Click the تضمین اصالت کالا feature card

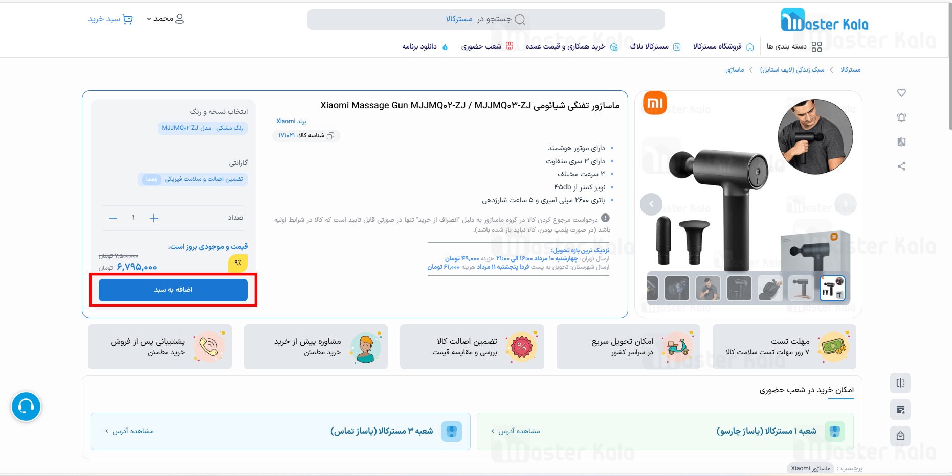click(x=472, y=347)
